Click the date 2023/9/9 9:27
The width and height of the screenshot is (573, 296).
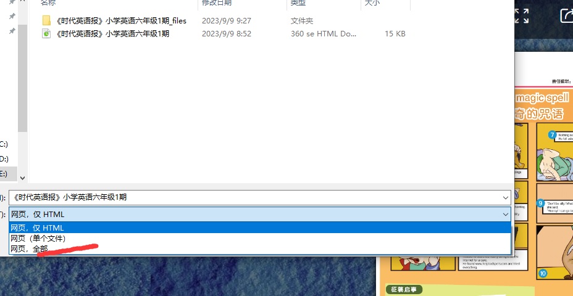click(x=227, y=21)
